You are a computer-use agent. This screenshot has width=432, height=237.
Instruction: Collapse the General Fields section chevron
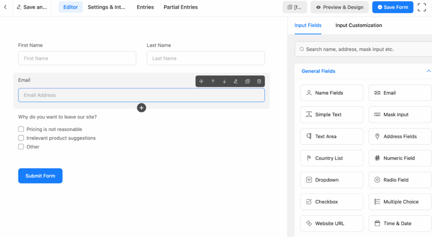pyautogui.click(x=429, y=71)
